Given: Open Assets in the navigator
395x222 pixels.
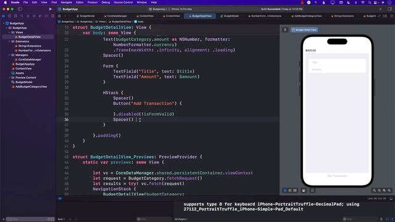Looking at the screenshot, I should [x=20, y=73].
